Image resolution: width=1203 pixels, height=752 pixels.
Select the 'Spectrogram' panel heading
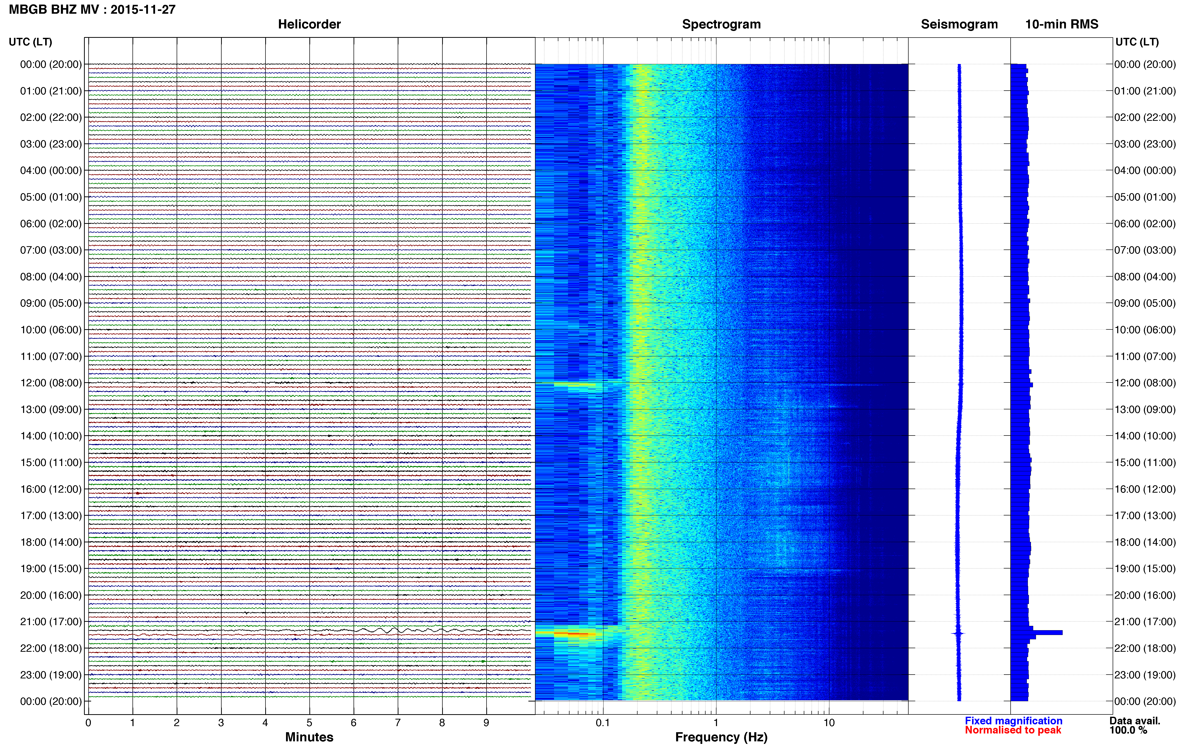coord(721,24)
